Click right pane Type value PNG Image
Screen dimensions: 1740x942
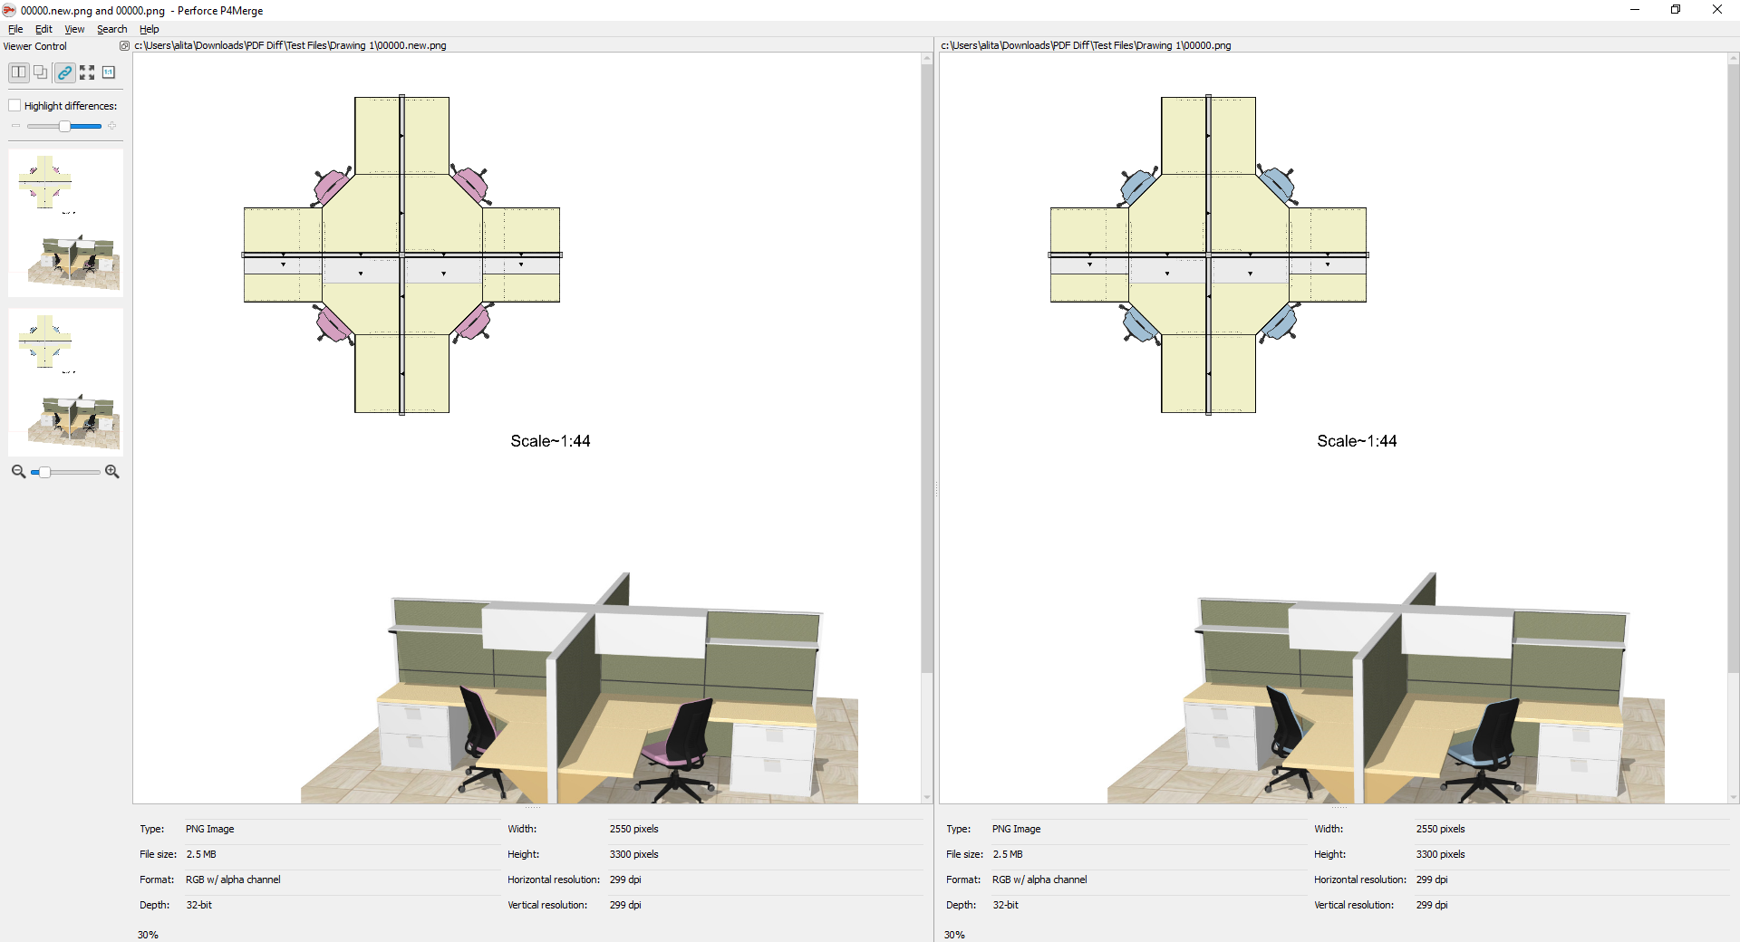(x=1016, y=829)
